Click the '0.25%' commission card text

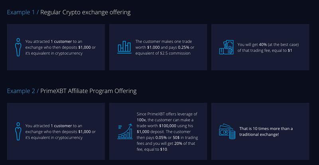tap(184, 48)
